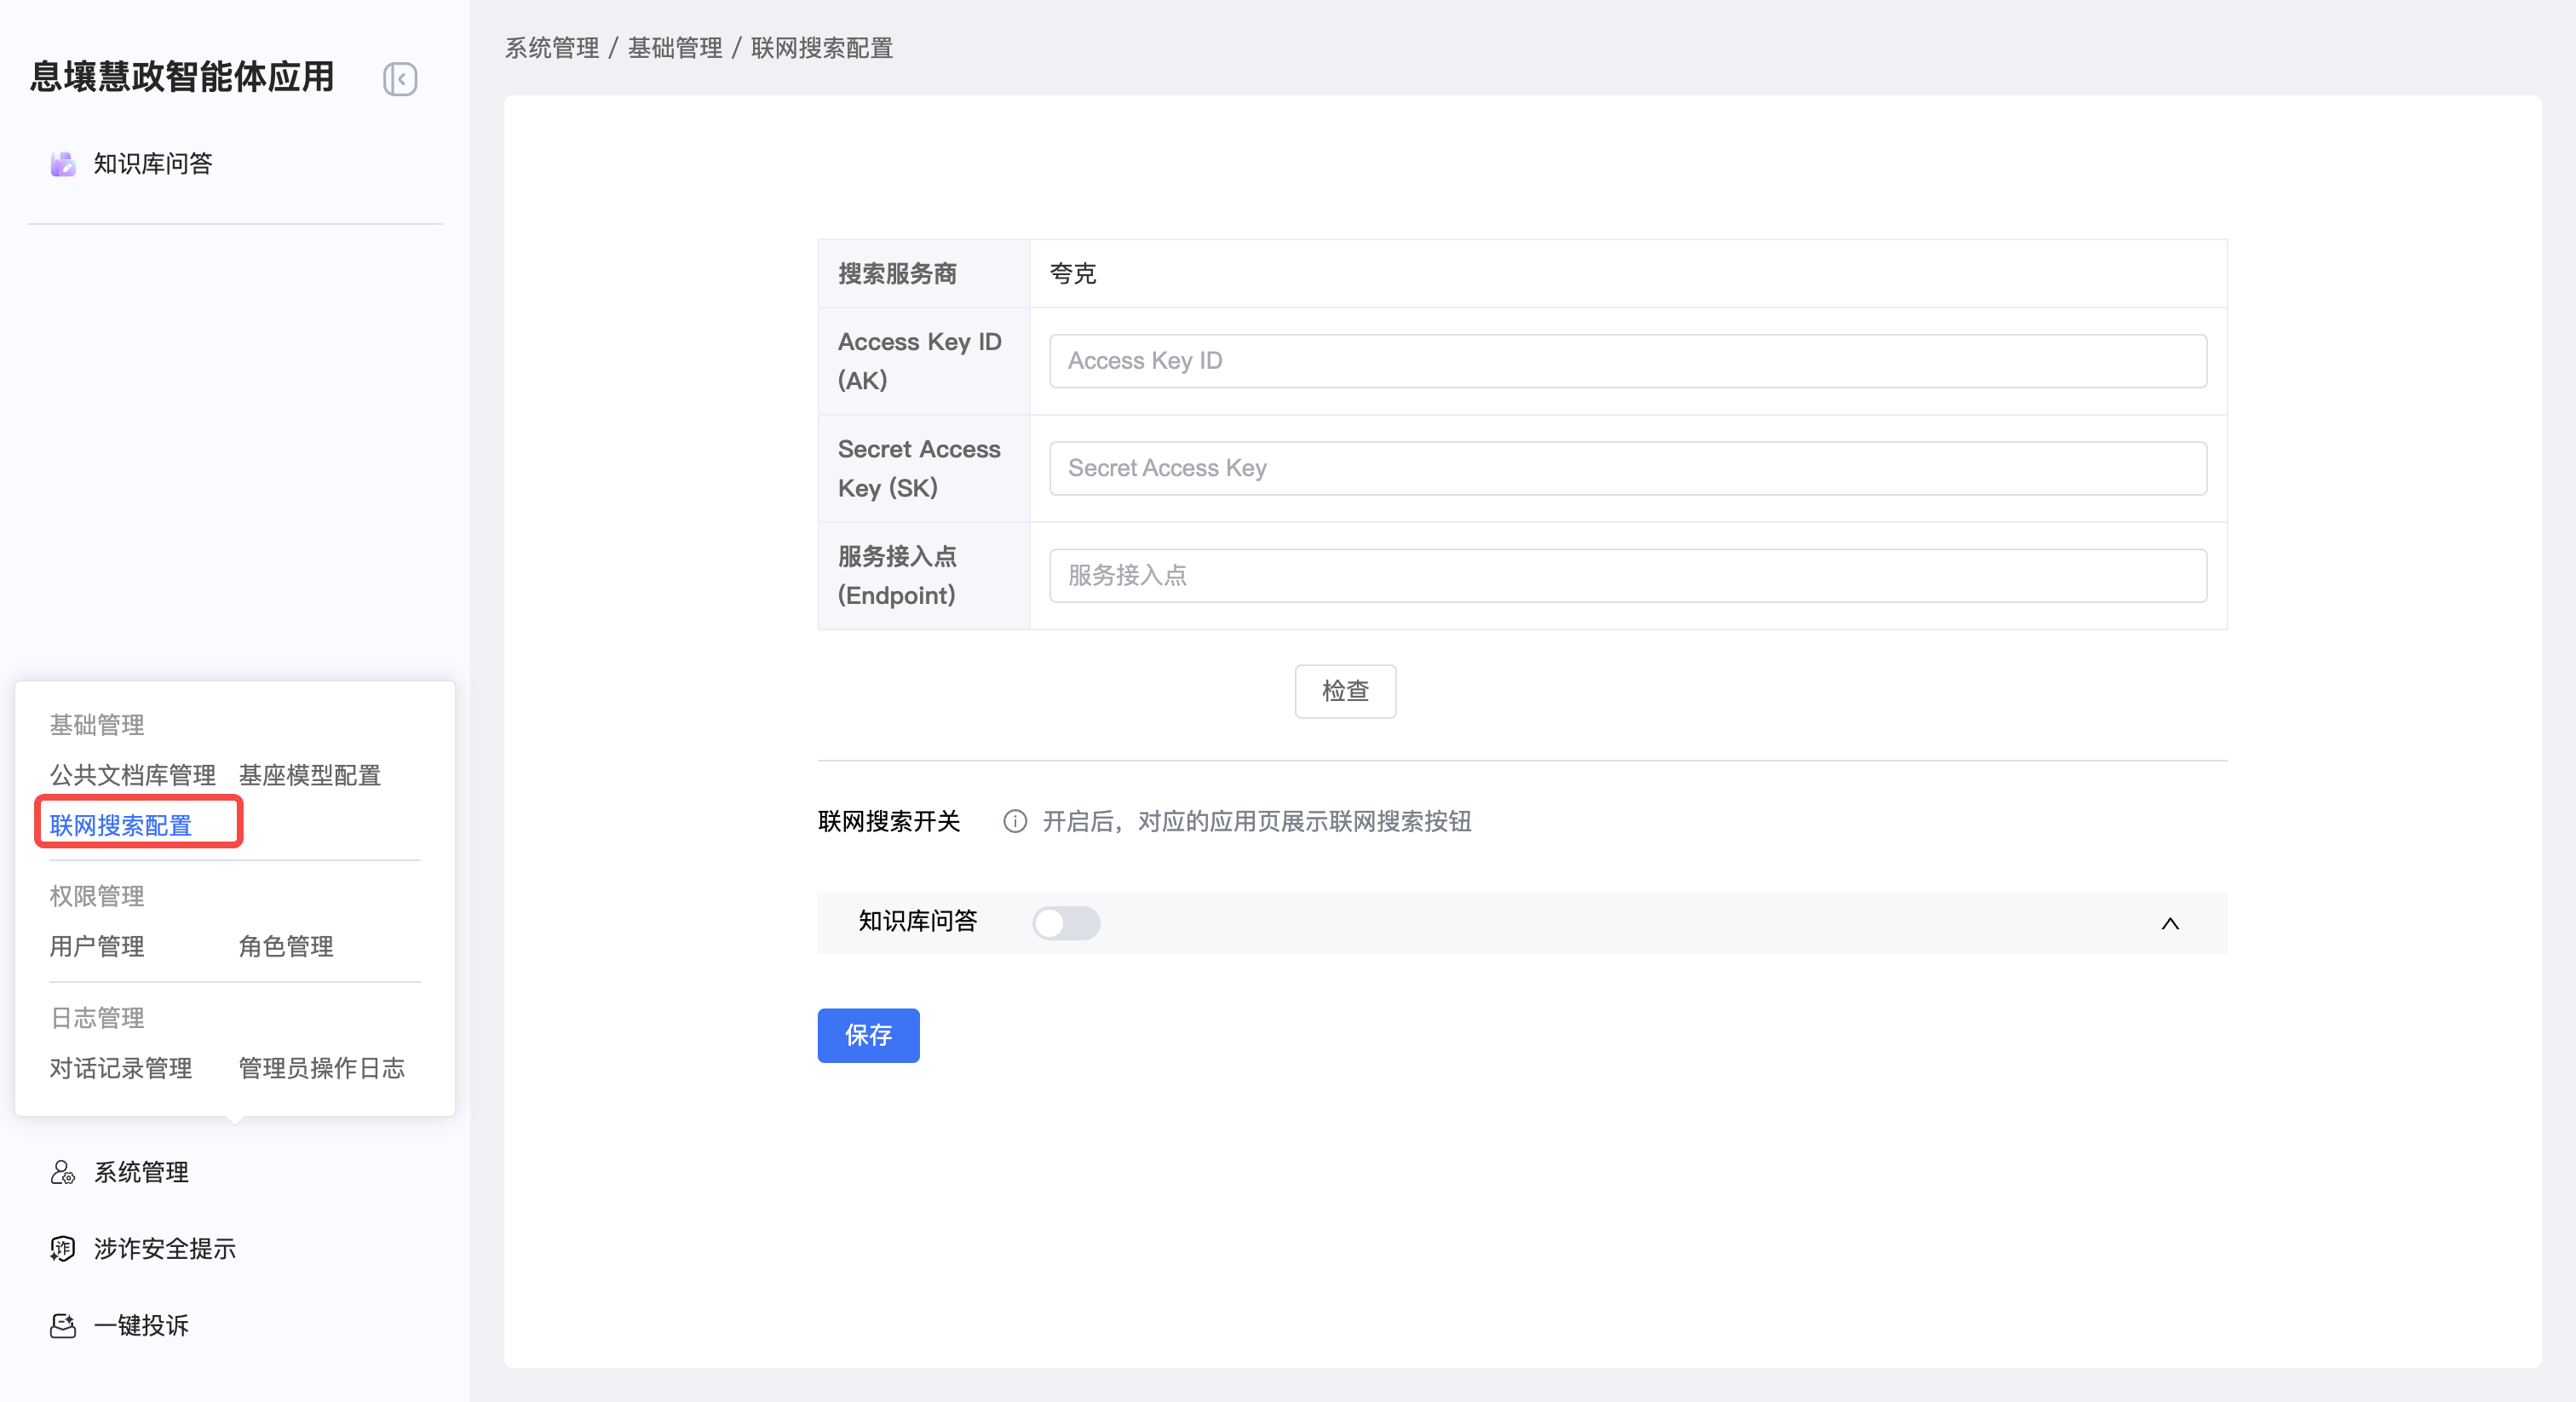Image resolution: width=2576 pixels, height=1402 pixels.
Task: Select 联网搜索配置 in the popup menu
Action: coord(121,825)
